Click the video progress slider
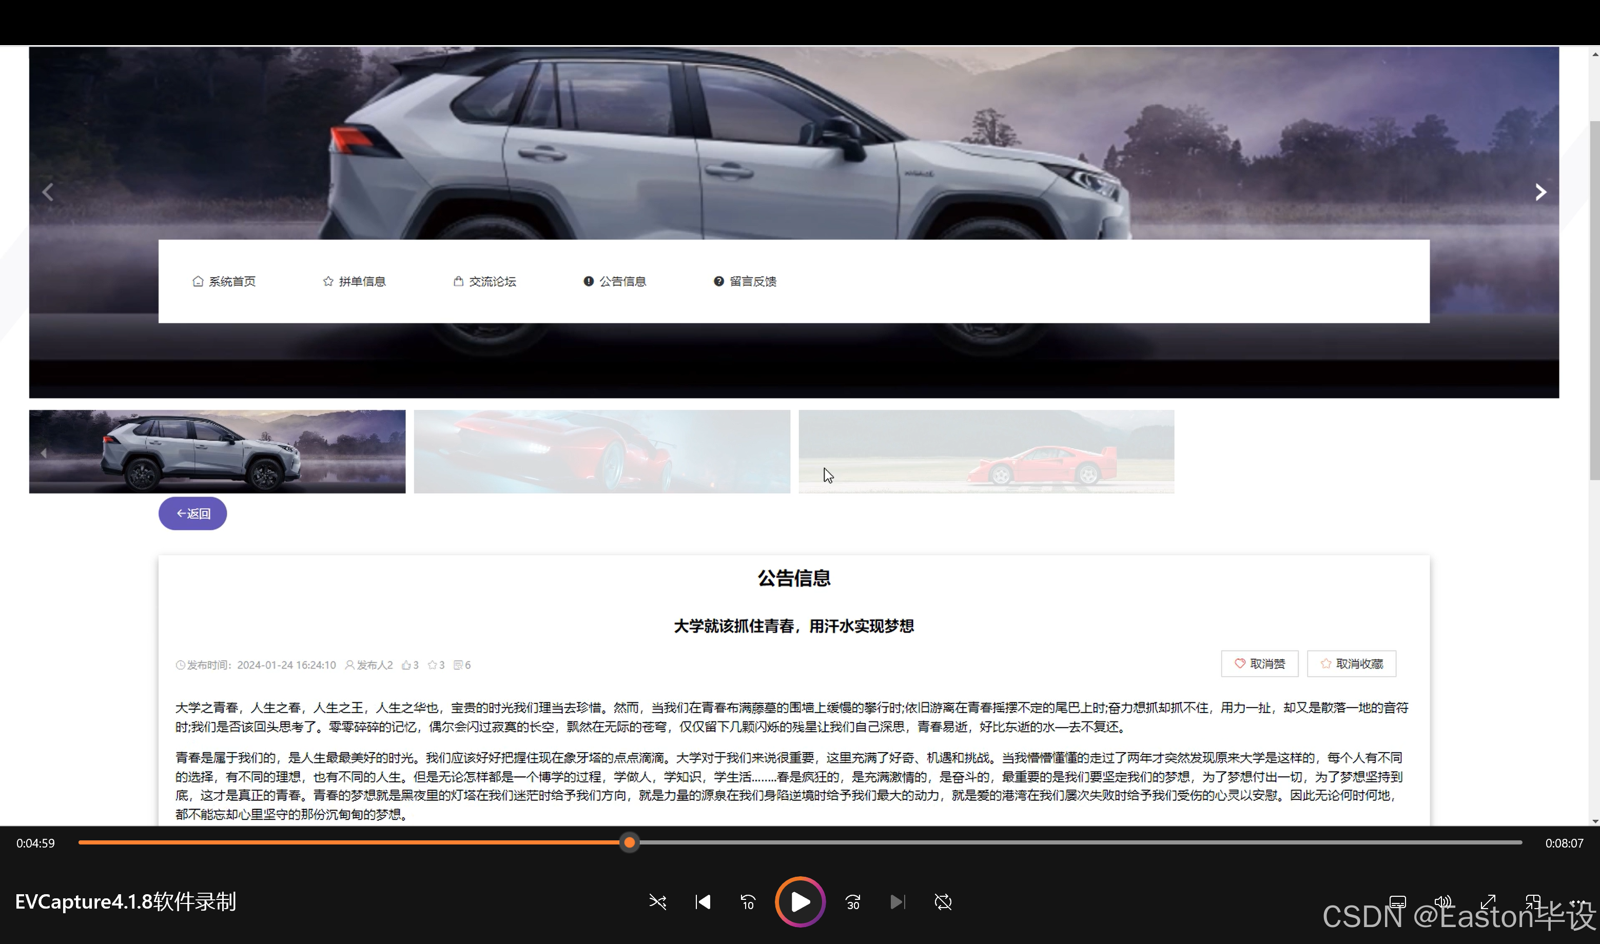This screenshot has height=944, width=1600. pyautogui.click(x=629, y=842)
